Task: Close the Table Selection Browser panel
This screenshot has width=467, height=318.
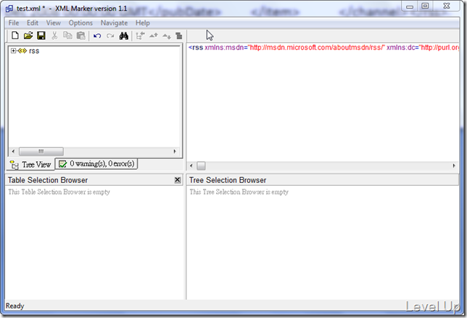Action: point(178,180)
